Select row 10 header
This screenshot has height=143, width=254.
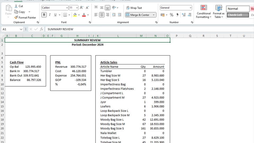tap(2, 84)
